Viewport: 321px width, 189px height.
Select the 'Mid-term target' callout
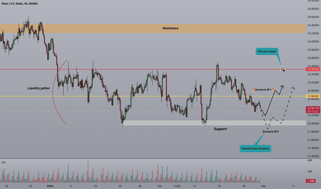pos(267,52)
